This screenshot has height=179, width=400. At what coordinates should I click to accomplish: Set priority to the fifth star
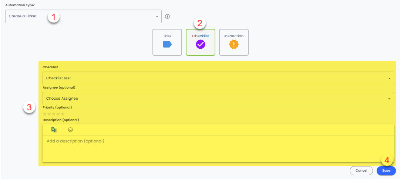pyautogui.click(x=63, y=114)
